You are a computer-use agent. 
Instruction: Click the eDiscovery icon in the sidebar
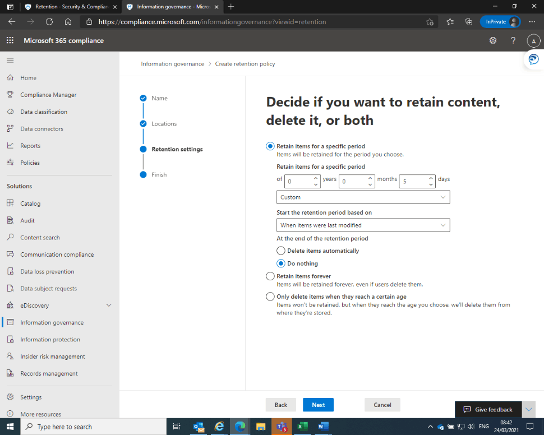tap(11, 306)
